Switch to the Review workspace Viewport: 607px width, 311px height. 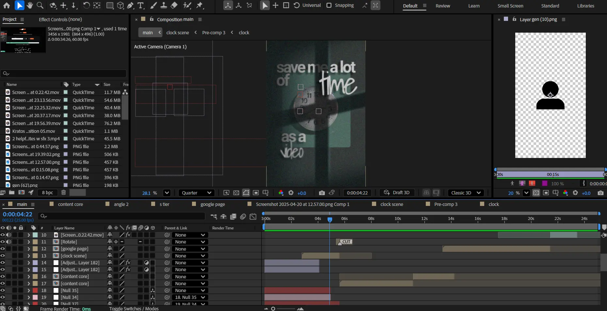443,6
